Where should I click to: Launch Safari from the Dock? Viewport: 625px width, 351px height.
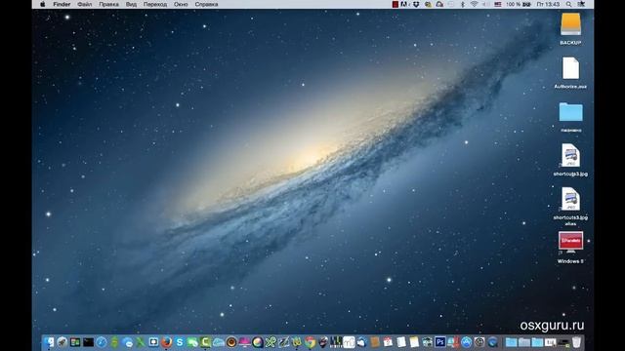(102, 342)
